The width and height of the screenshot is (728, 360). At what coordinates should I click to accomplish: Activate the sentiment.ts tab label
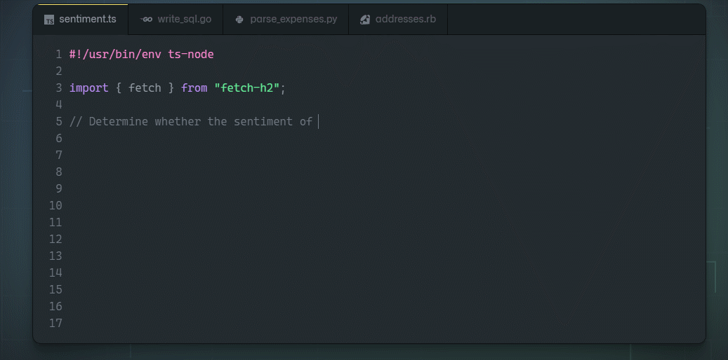point(88,20)
